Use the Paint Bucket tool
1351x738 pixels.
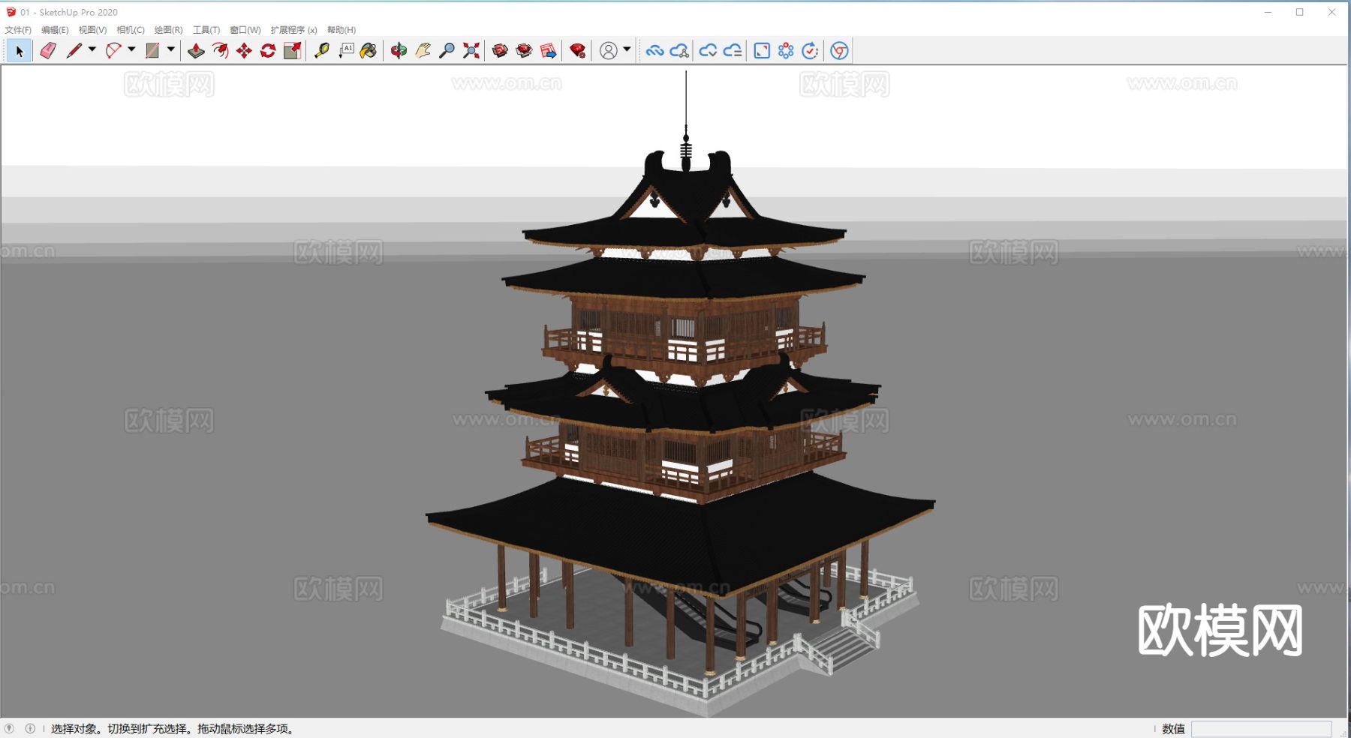(367, 50)
